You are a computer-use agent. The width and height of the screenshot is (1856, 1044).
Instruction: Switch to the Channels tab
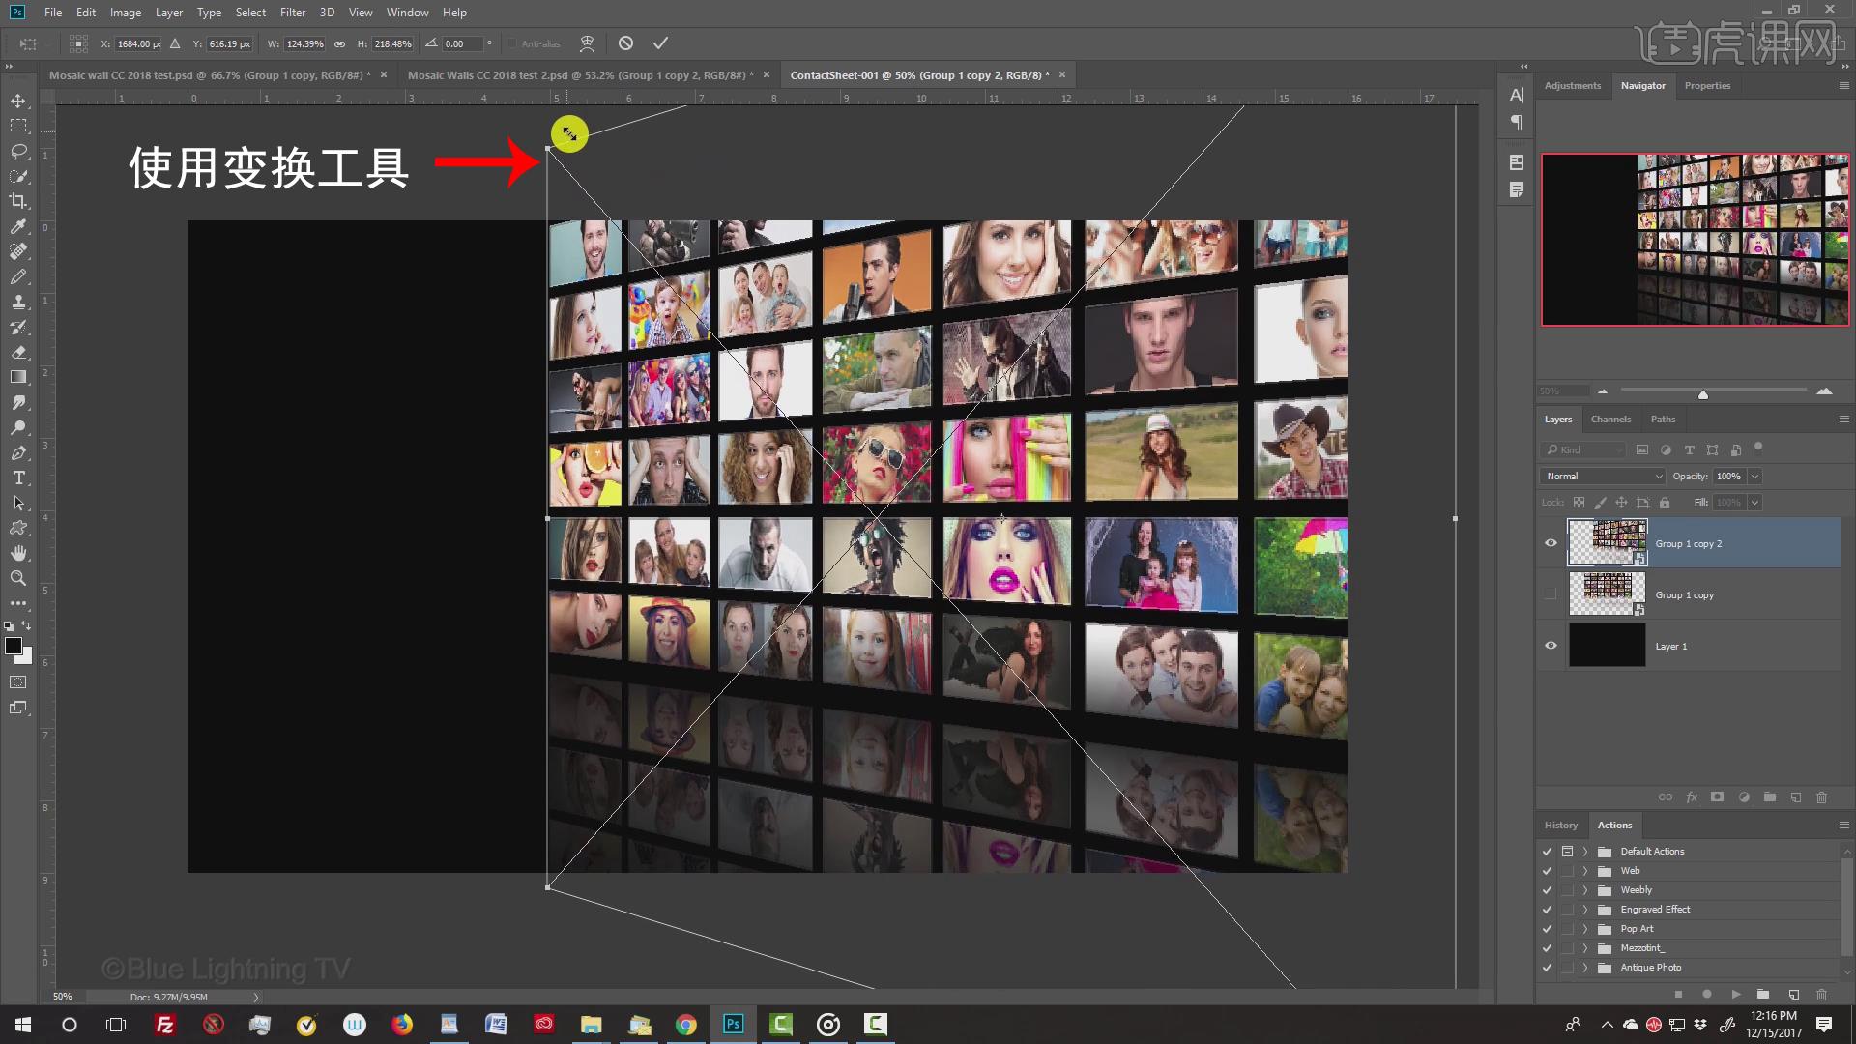[1610, 420]
